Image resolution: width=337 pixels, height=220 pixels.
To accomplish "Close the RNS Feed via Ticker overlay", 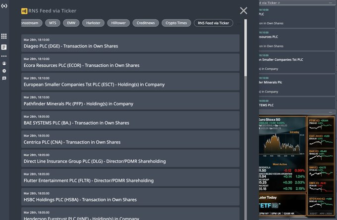I will click(243, 10).
